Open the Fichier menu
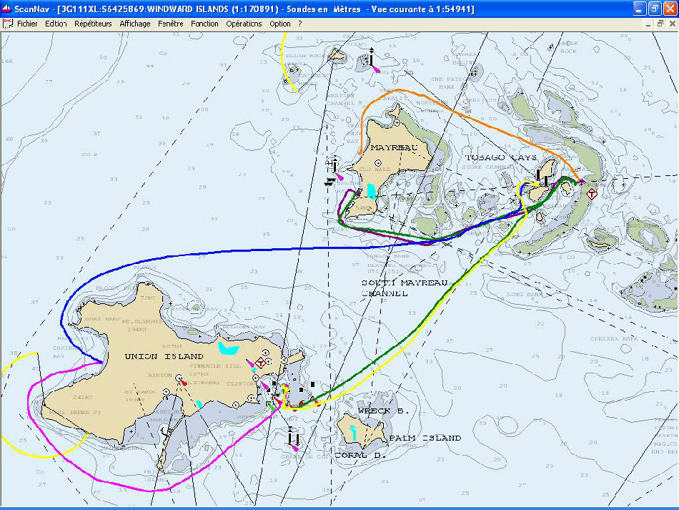Viewport: 679px width, 510px height. tap(27, 24)
